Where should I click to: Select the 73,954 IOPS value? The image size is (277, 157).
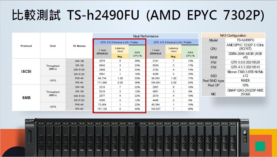(102, 104)
